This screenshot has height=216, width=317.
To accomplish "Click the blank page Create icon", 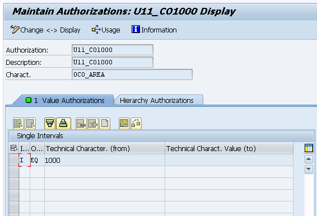I will point(105,124).
